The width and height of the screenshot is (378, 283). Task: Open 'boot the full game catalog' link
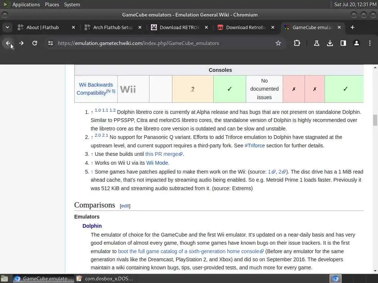191,251
